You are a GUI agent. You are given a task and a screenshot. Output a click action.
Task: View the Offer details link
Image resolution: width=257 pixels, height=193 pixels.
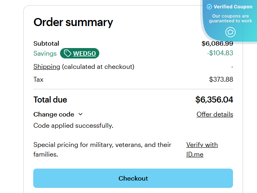[215, 115]
